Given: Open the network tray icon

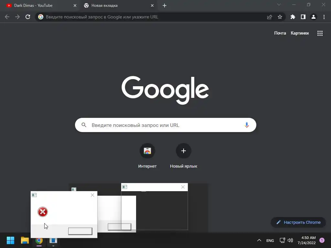Looking at the screenshot, I should click(x=283, y=240).
